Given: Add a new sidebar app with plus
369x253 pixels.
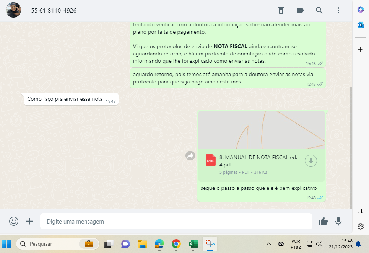Looking at the screenshot, I should pos(361,50).
